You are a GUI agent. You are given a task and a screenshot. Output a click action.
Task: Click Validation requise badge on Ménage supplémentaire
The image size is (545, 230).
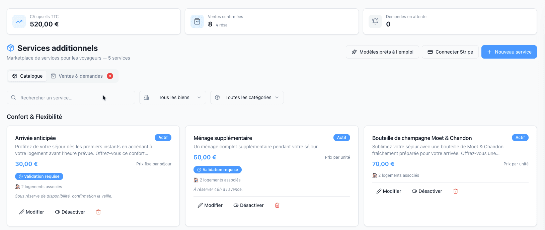click(x=218, y=170)
